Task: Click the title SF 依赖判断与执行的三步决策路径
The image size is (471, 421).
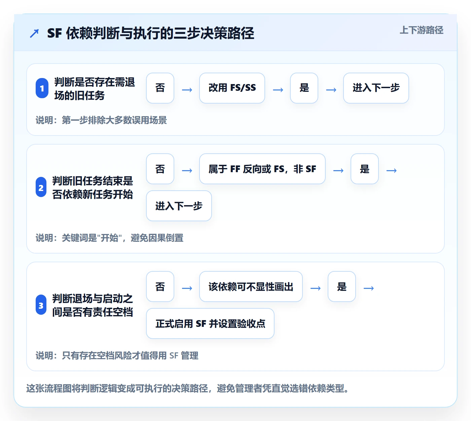Action: click(151, 33)
